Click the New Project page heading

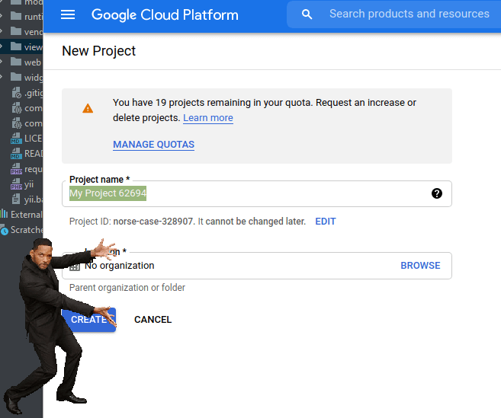98,51
